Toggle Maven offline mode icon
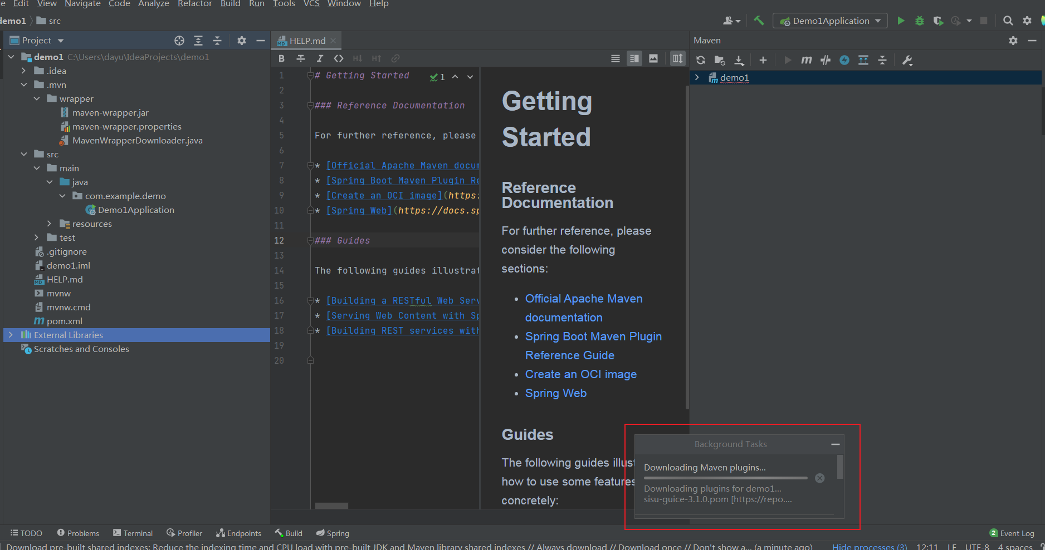The width and height of the screenshot is (1045, 550). click(x=826, y=60)
